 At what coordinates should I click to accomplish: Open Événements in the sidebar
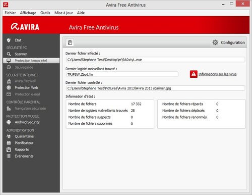click(24, 156)
